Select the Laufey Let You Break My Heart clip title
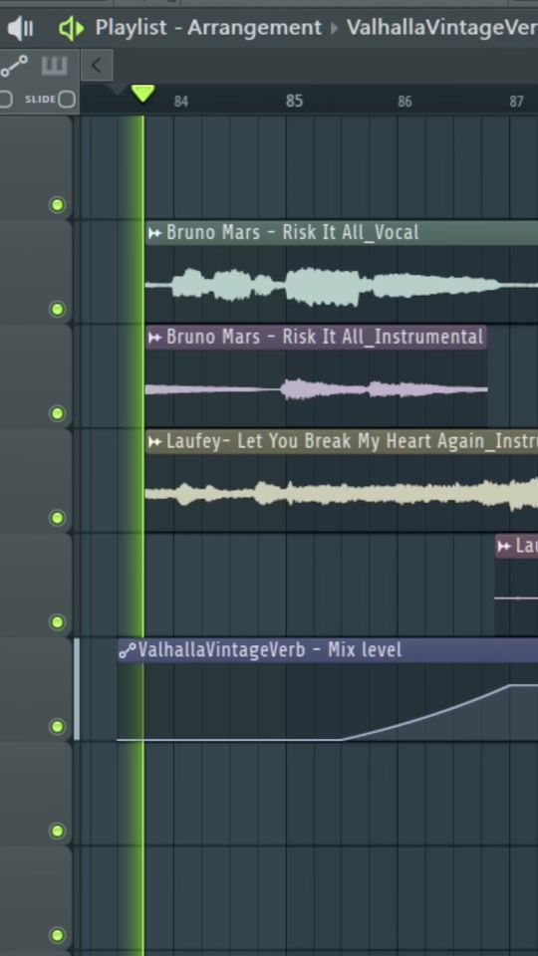The image size is (538, 956). [x=352, y=441]
